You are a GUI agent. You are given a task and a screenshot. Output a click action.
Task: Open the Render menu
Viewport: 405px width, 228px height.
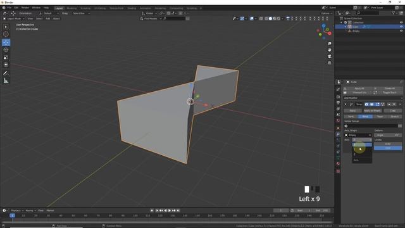25,8
